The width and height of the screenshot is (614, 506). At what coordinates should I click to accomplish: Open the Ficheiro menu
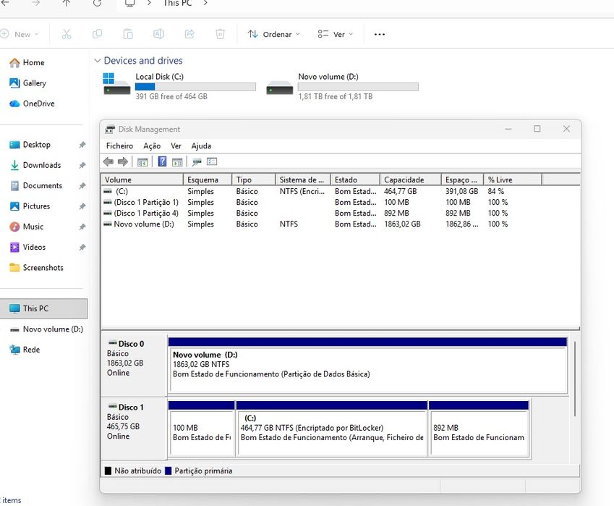pos(119,146)
